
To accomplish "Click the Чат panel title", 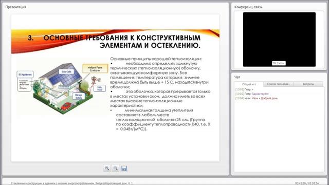I will [x=237, y=77].
